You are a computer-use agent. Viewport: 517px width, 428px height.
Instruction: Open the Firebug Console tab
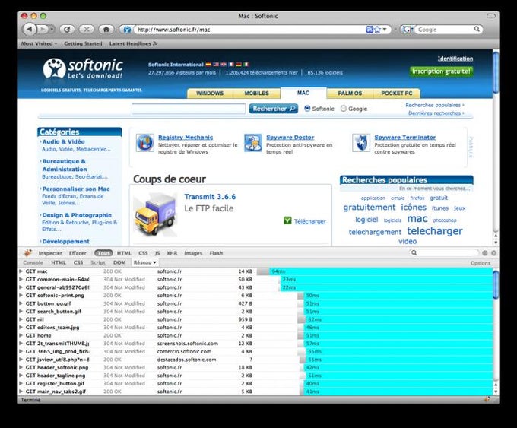tap(33, 262)
